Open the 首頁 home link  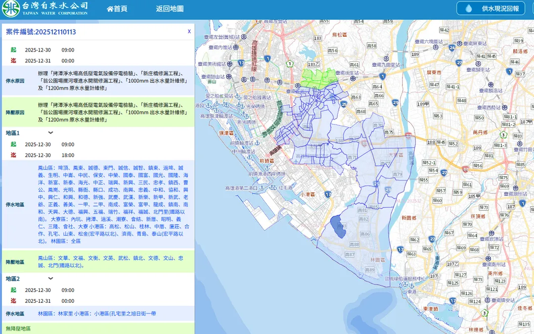(x=117, y=9)
